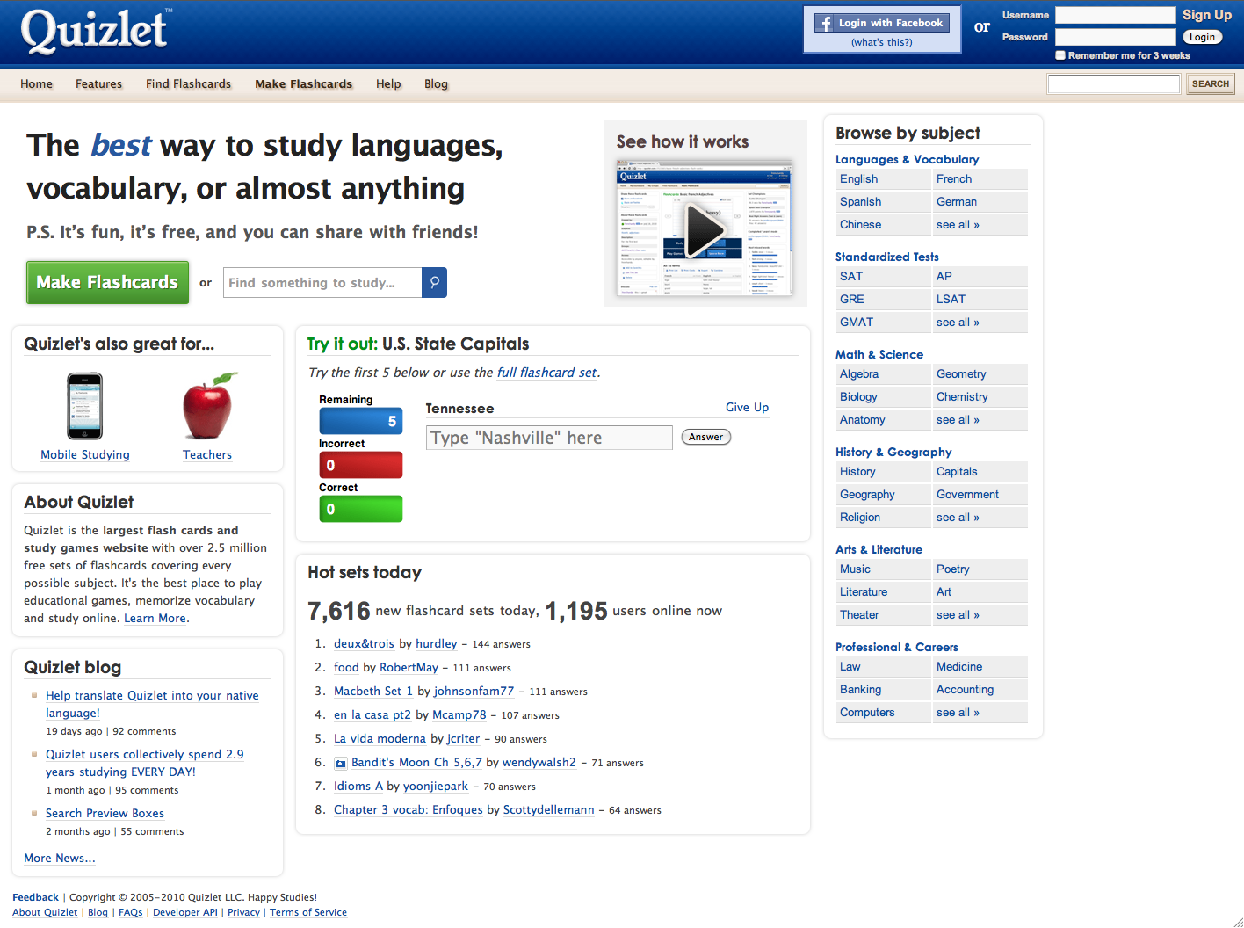Click the Learn More link
The width and height of the screenshot is (1244, 928).
click(x=155, y=618)
